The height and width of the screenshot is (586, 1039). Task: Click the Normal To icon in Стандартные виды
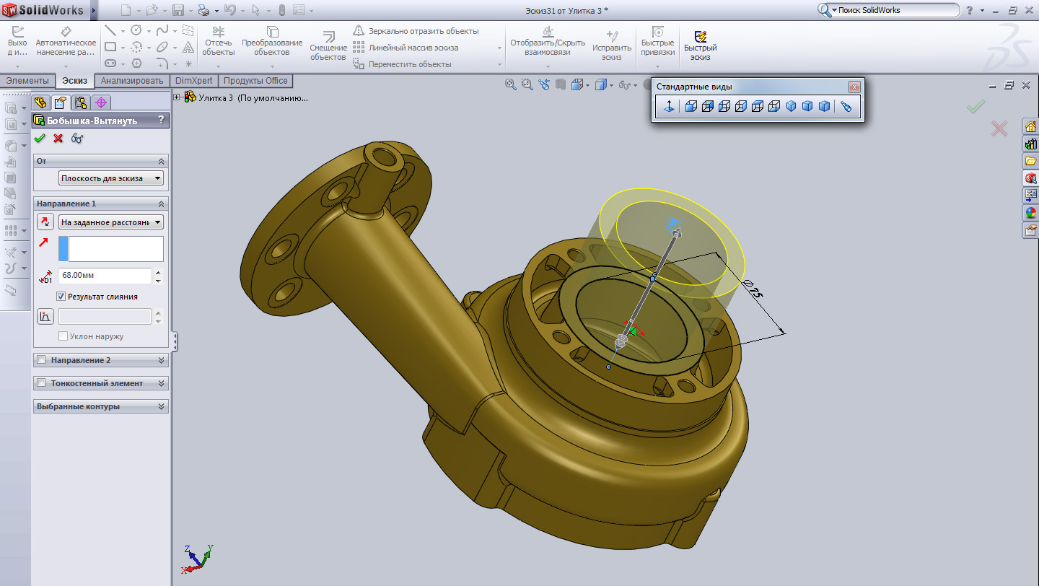click(x=669, y=107)
